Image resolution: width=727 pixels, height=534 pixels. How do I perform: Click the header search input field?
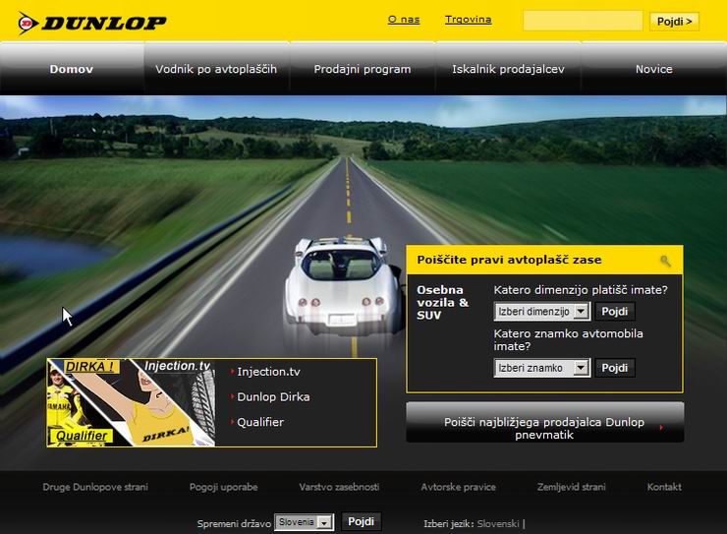[x=583, y=21]
